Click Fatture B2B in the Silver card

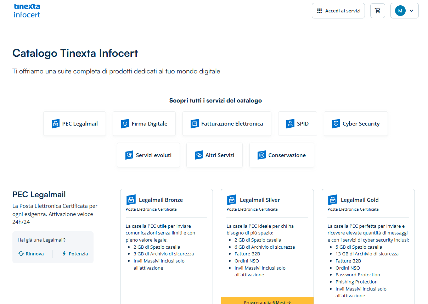(247, 254)
